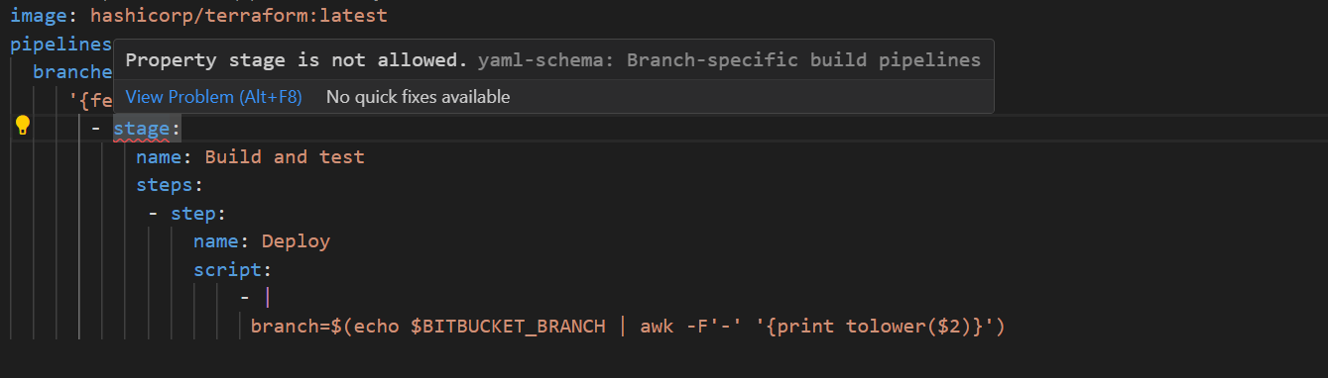Click the 'steps:' key in the YAML
Screen dimensions: 1328x378
pyautogui.click(x=170, y=185)
